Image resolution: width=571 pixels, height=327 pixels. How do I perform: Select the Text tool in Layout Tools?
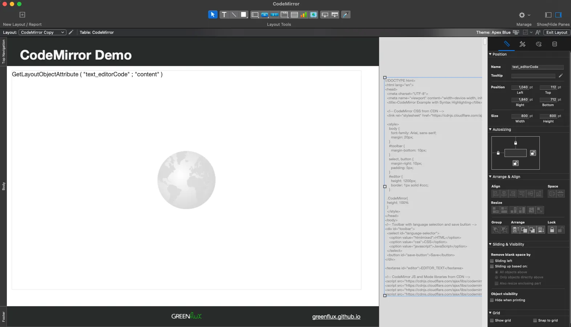[224, 15]
